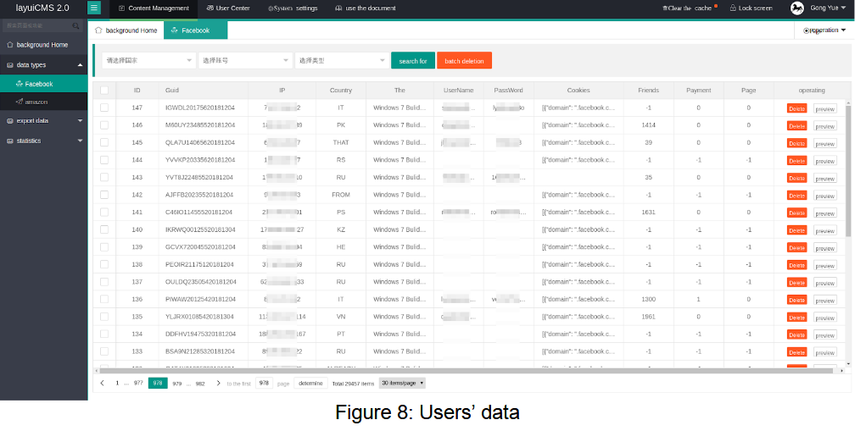Check the row with ID 146
This screenshot has height=431, width=855.
(x=104, y=125)
